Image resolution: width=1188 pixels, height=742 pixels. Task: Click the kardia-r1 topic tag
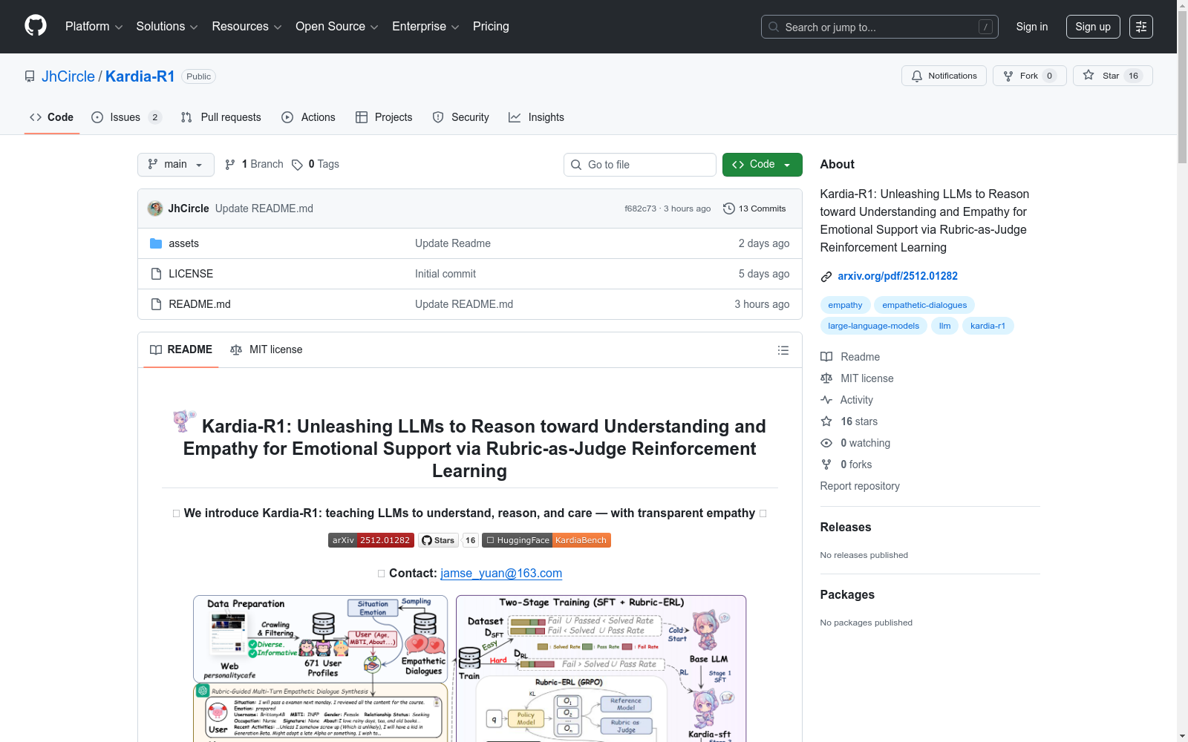coord(988,326)
